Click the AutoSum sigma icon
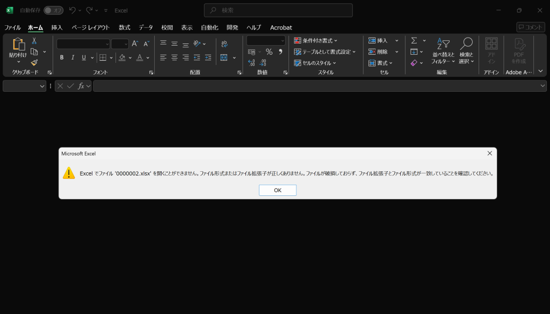Screen dimensions: 550x314 414,41
